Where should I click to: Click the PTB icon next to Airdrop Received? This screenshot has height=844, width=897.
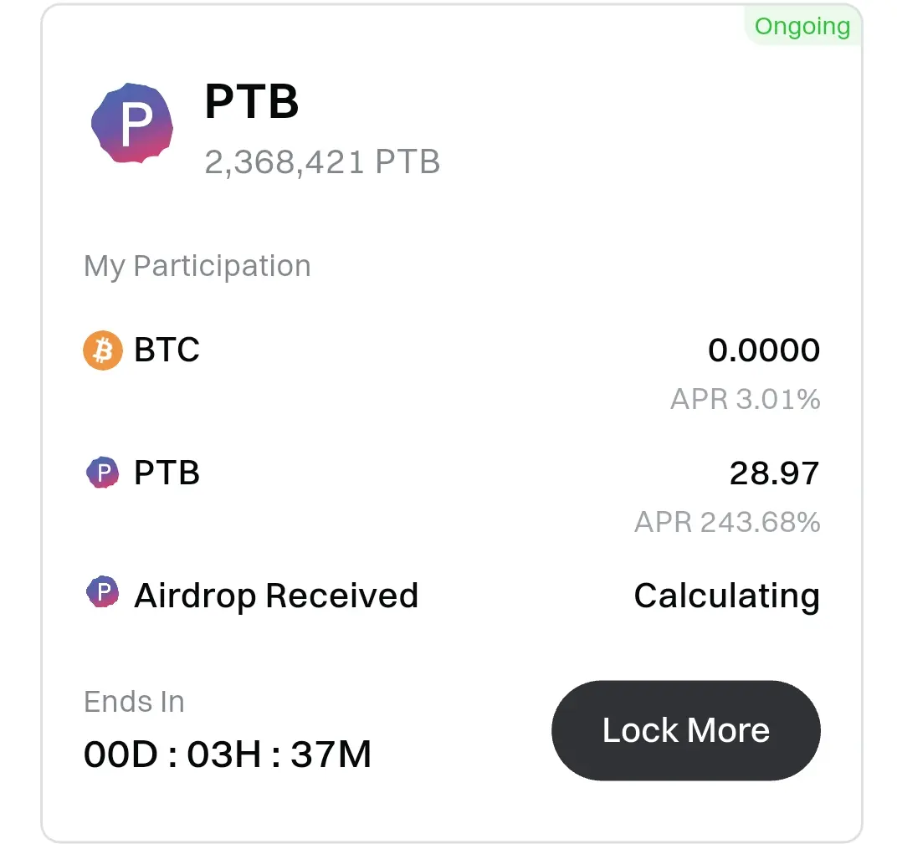(x=102, y=592)
